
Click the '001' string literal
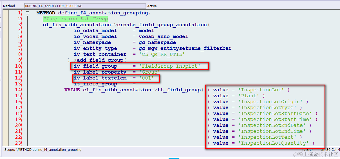[146, 78]
